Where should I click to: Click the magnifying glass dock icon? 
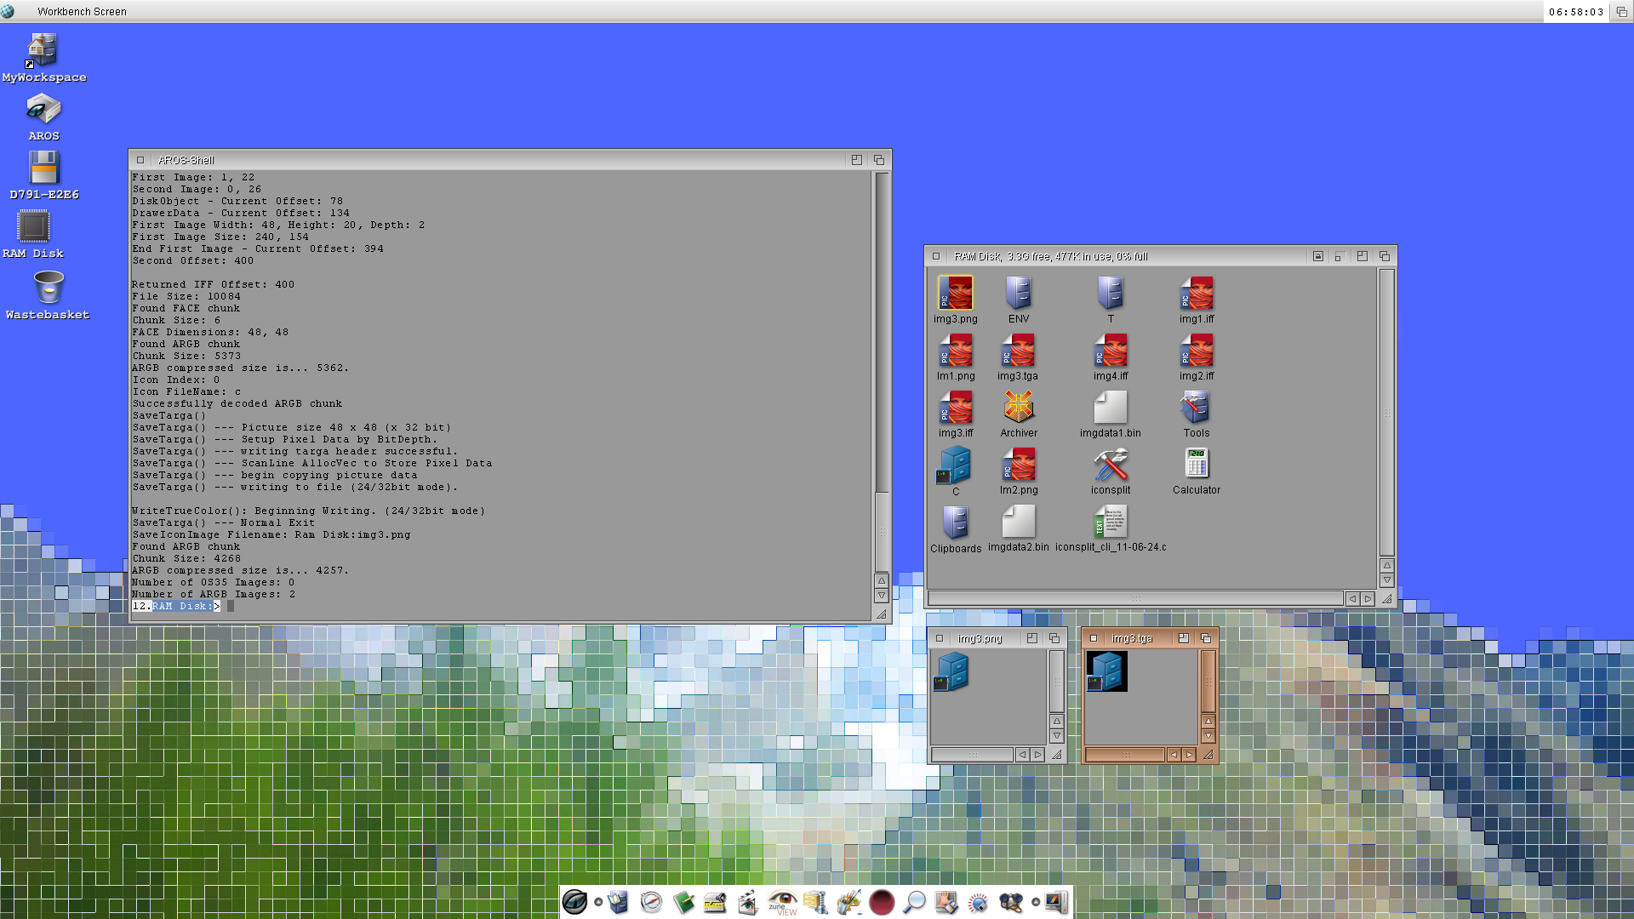[914, 902]
